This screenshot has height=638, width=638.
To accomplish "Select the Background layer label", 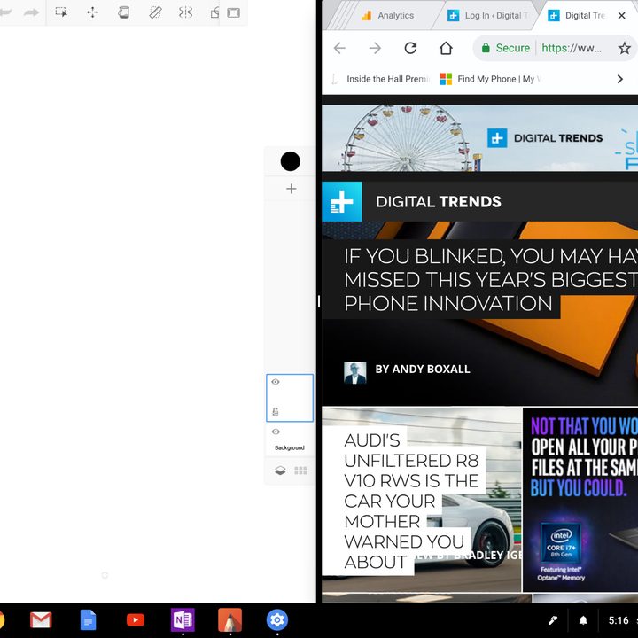I will click(289, 447).
